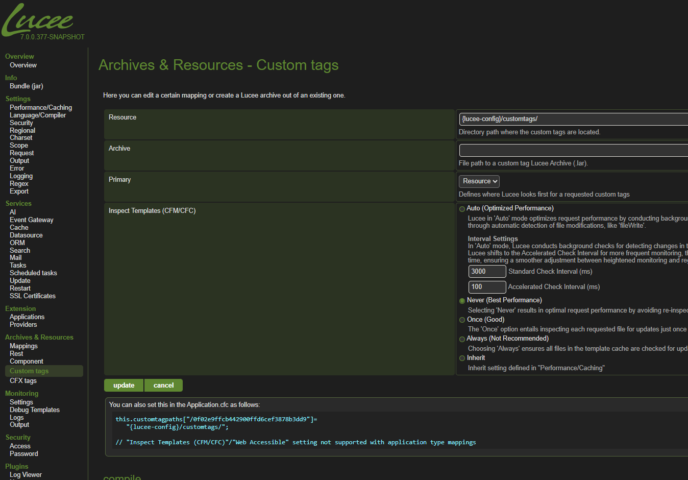This screenshot has height=480, width=688.
Task: Click the cancel button
Action: pos(163,386)
